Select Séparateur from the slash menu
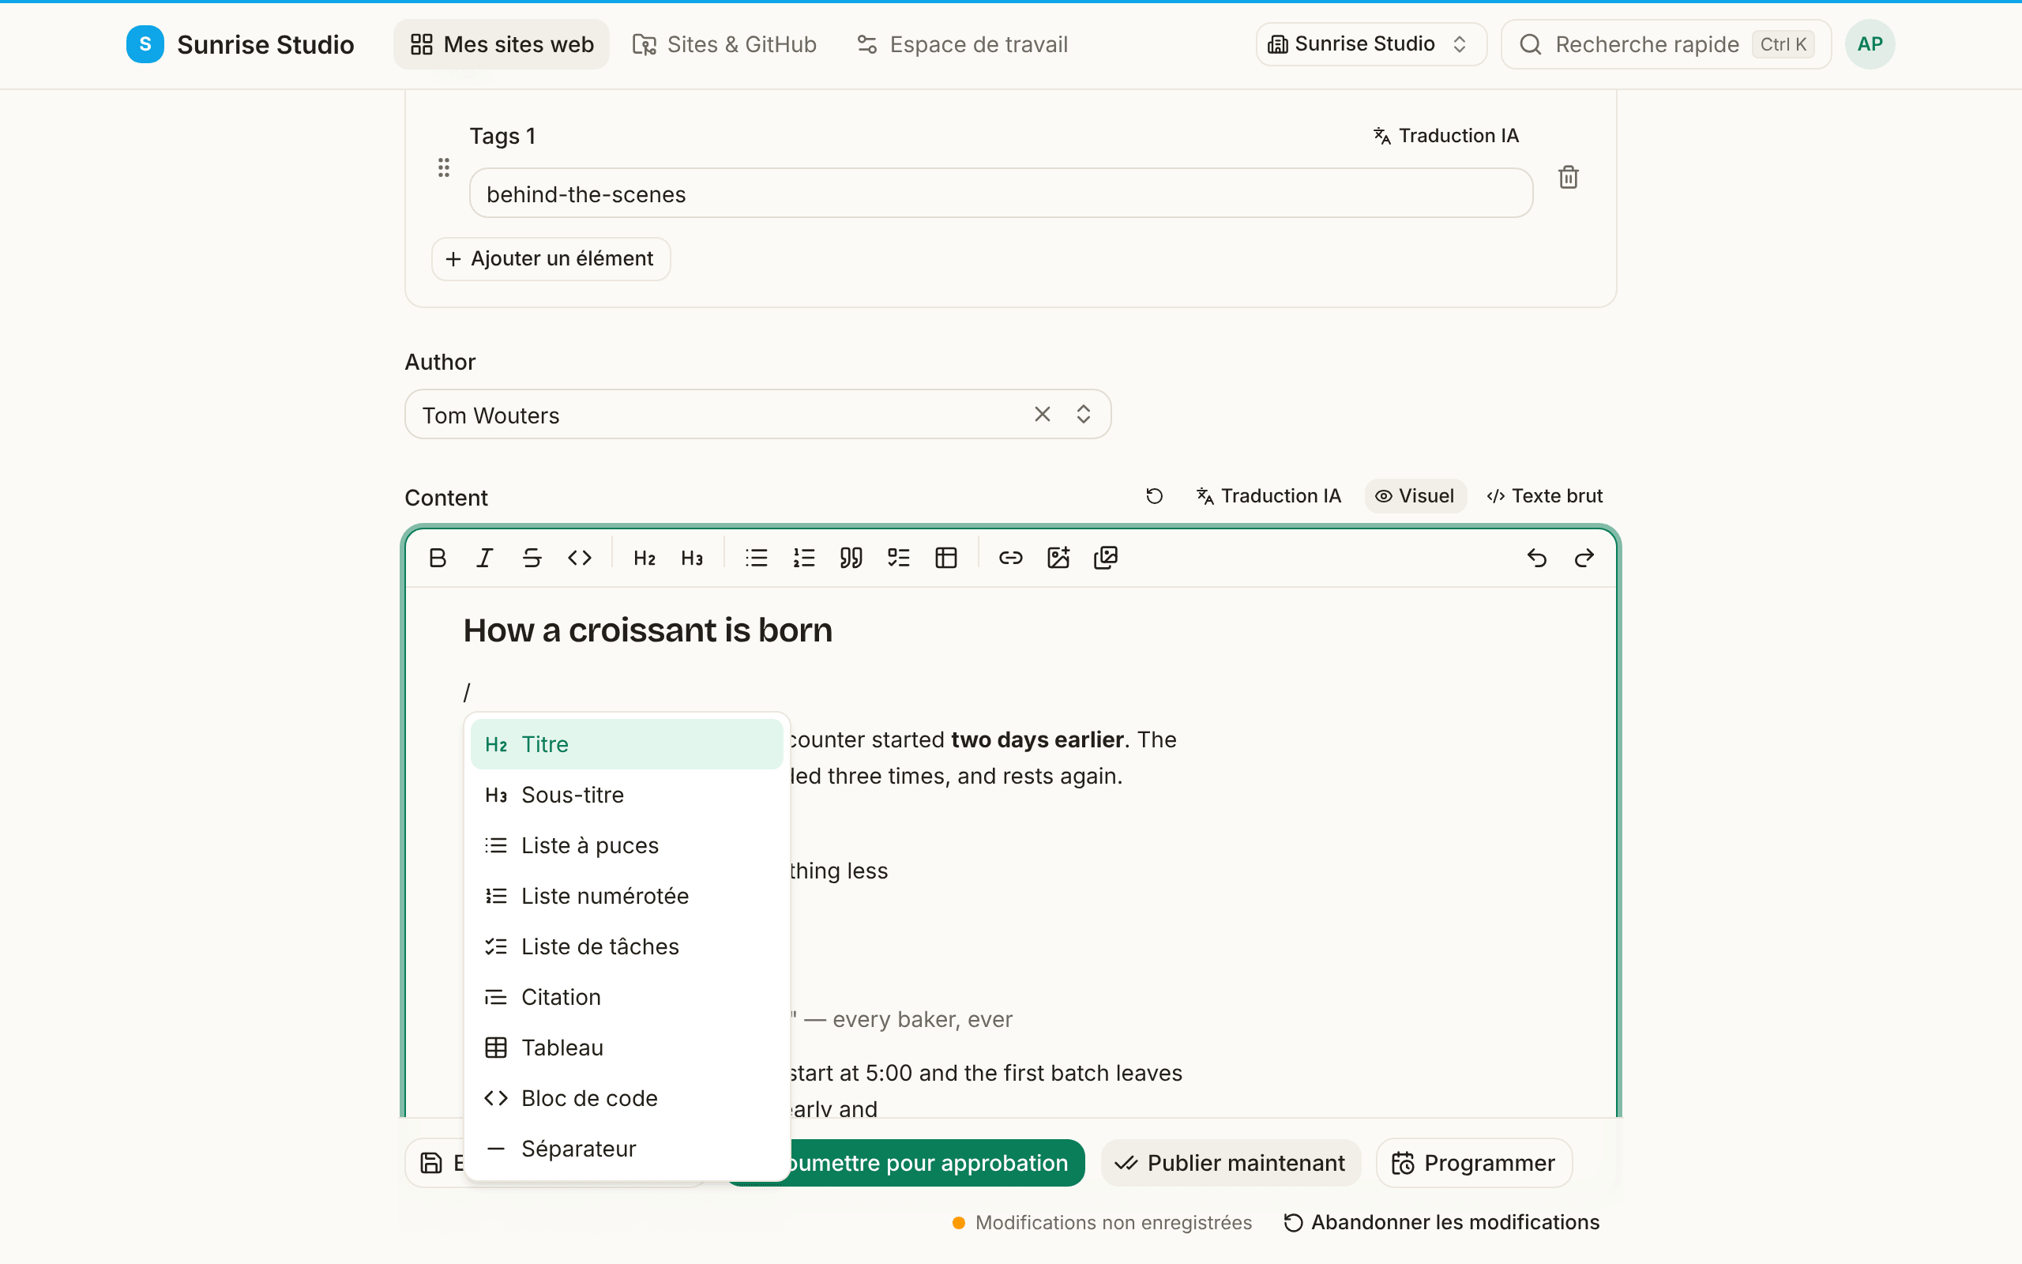Viewport: 2022px width, 1264px height. pyautogui.click(x=626, y=1149)
